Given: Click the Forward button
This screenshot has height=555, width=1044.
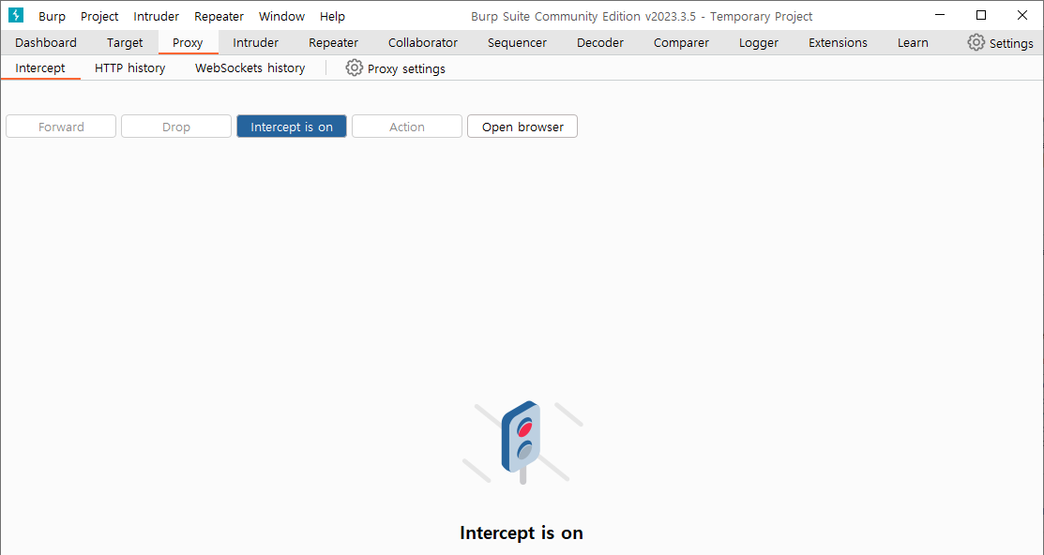Looking at the screenshot, I should (61, 127).
